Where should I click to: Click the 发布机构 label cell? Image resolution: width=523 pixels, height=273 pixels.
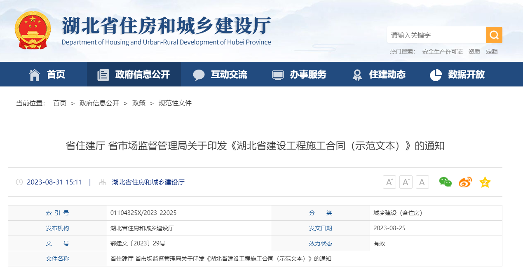(x=57, y=228)
